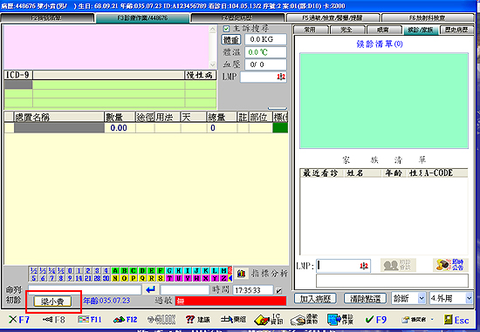Click the X F7 toolbar icon

point(19,320)
